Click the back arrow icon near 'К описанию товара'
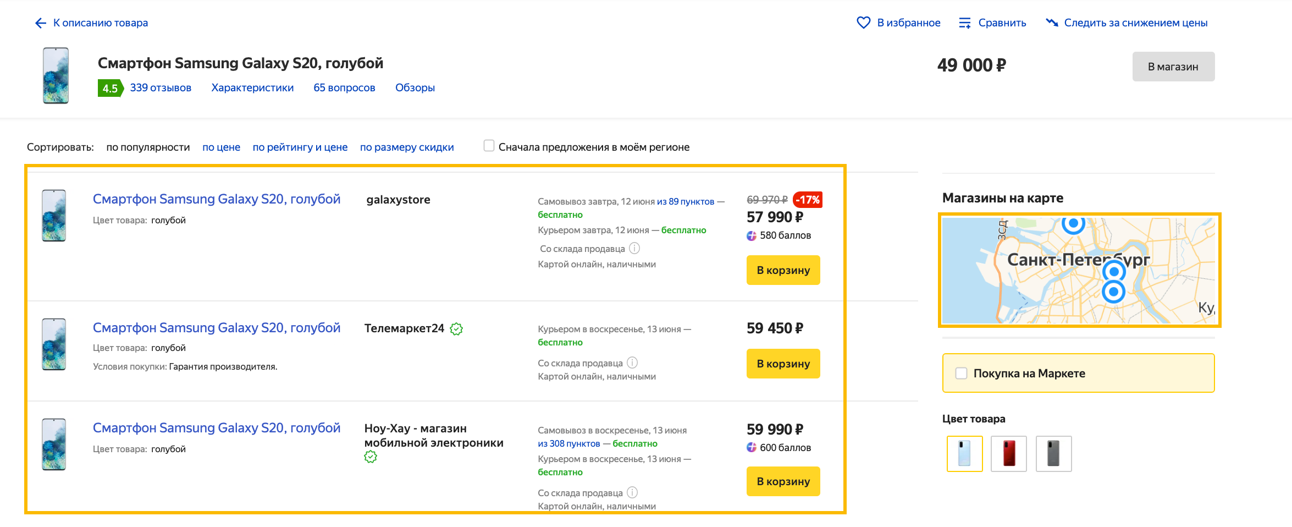1292x527 pixels. [x=41, y=23]
